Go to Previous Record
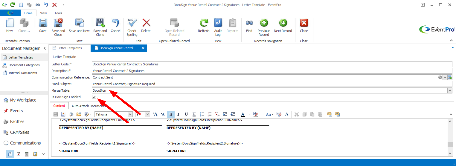The image size is (456, 166). point(264,27)
